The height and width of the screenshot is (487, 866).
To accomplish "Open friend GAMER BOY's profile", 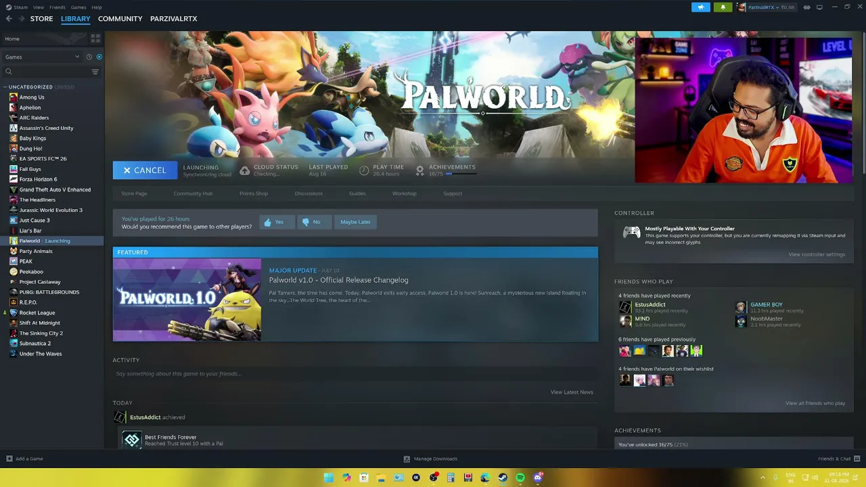I will (x=766, y=304).
